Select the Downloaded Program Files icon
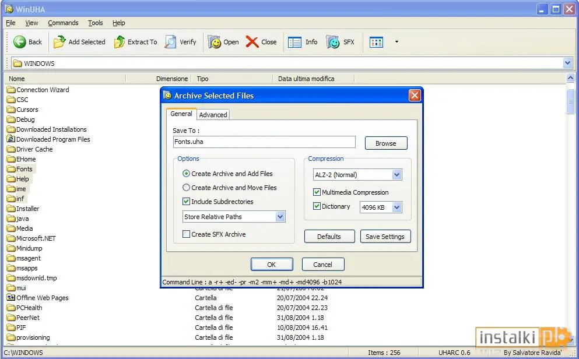The height and width of the screenshot is (359, 579). point(11,139)
